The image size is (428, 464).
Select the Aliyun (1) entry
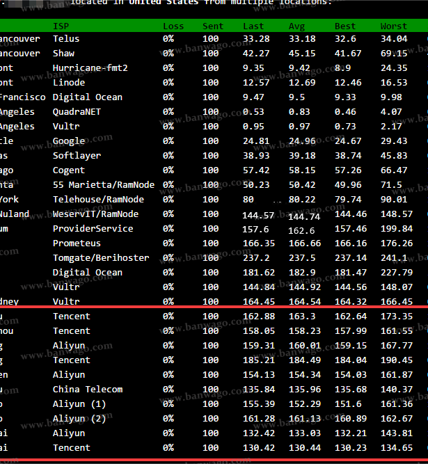pyautogui.click(x=79, y=404)
